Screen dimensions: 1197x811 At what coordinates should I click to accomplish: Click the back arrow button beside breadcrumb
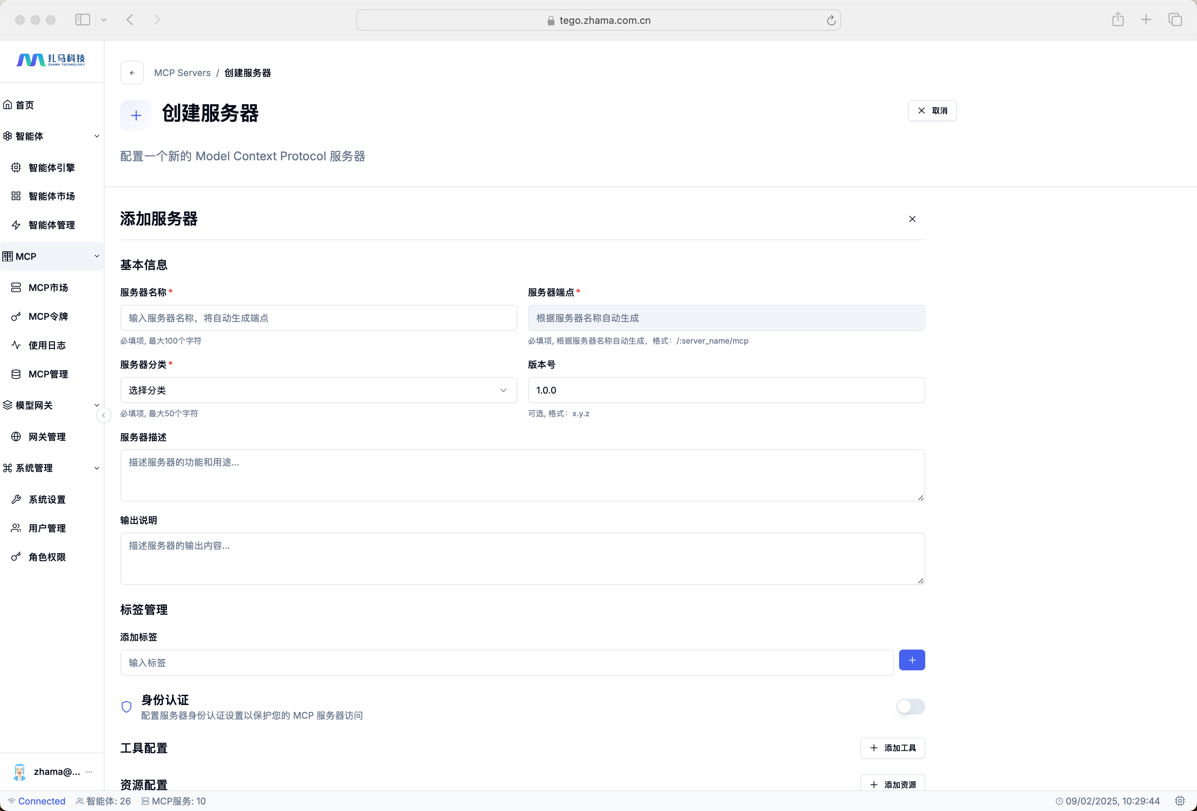point(132,73)
